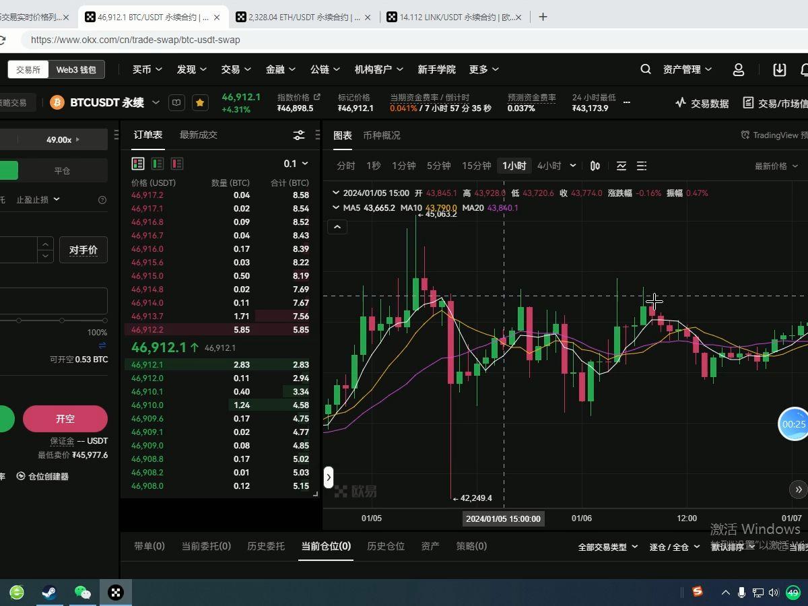Select the 1分钟 chart interval

pyautogui.click(x=404, y=166)
